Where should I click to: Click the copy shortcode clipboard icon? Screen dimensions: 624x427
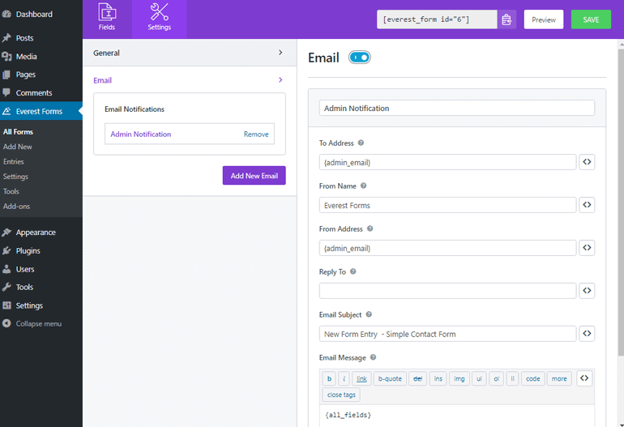click(x=506, y=19)
